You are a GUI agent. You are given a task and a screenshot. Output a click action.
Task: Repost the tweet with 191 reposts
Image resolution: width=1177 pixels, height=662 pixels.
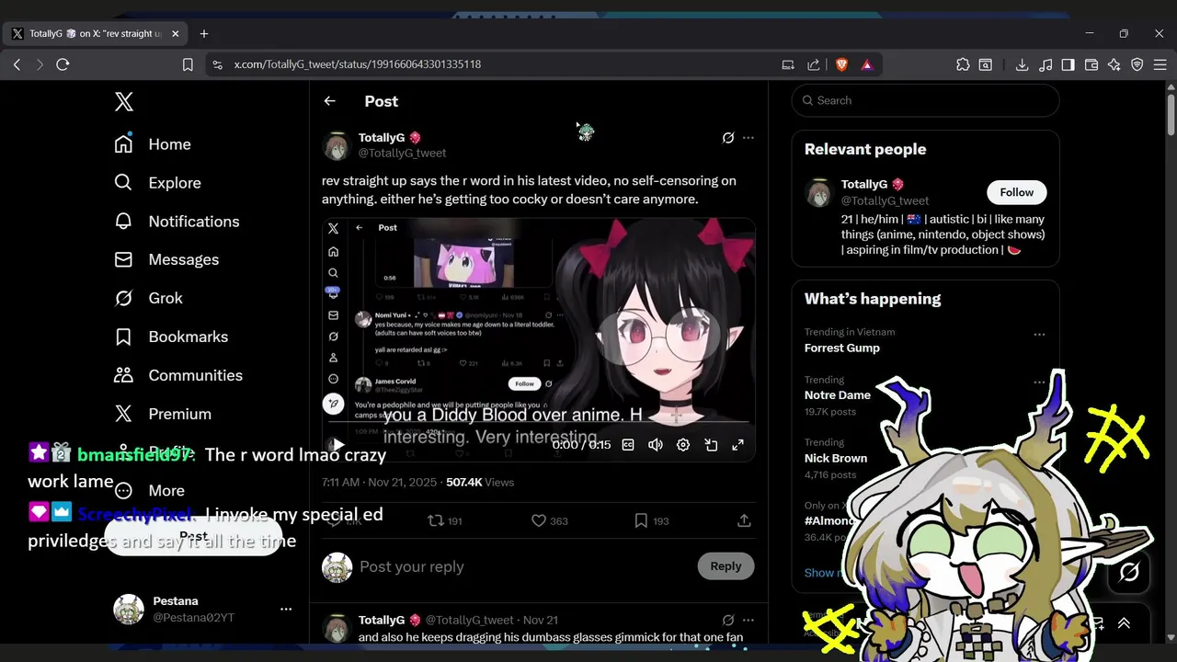pyautogui.click(x=445, y=520)
